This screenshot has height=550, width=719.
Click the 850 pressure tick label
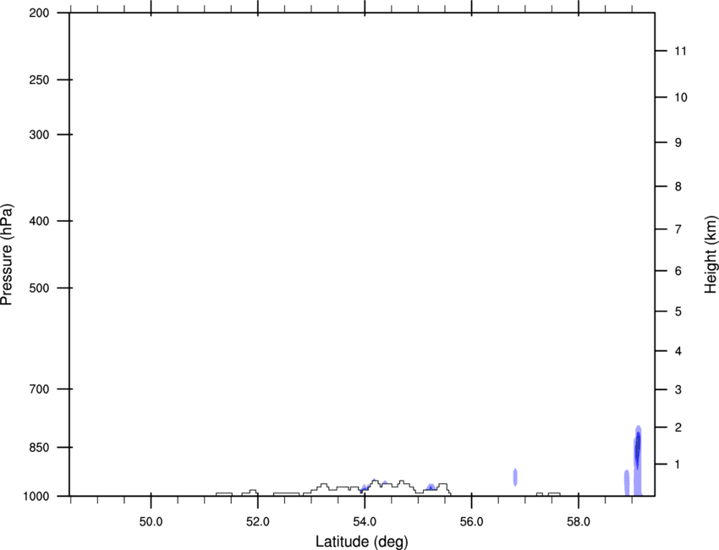coord(39,448)
